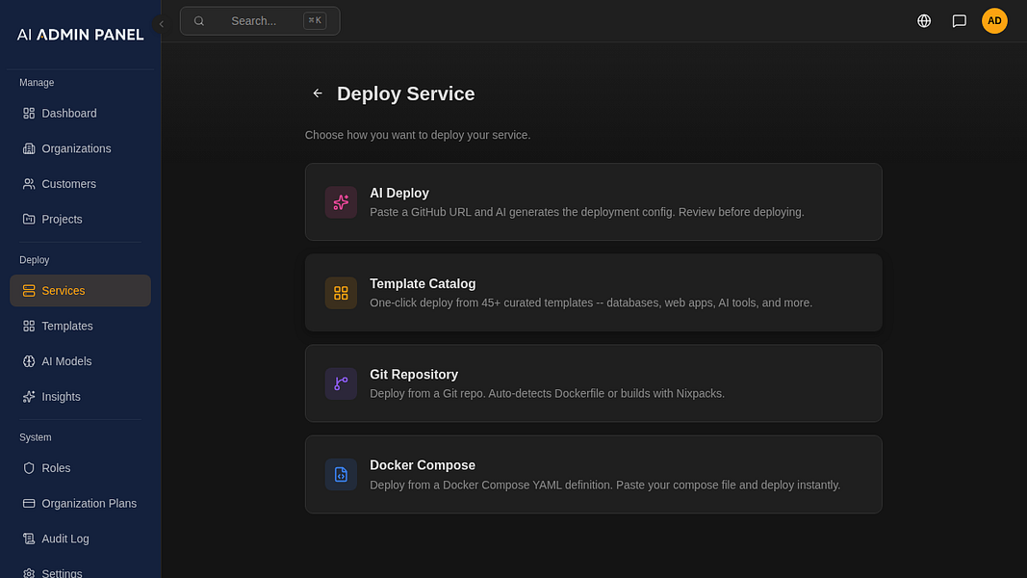Open the AD user avatar menu
This screenshot has height=578, width=1027.
pyautogui.click(x=994, y=21)
